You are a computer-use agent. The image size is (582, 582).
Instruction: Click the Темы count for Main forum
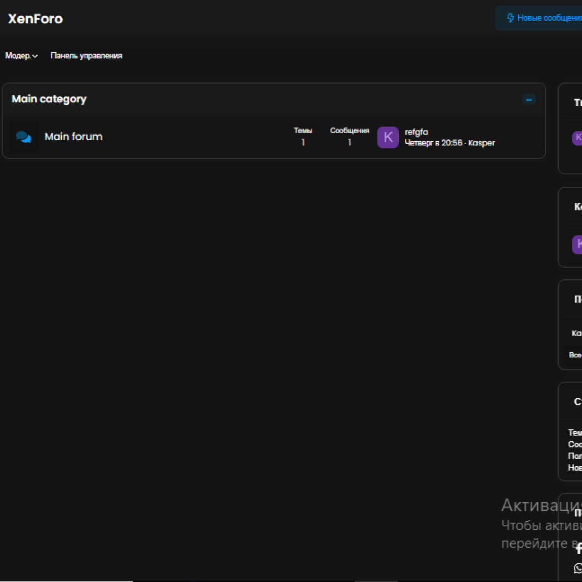tap(303, 143)
